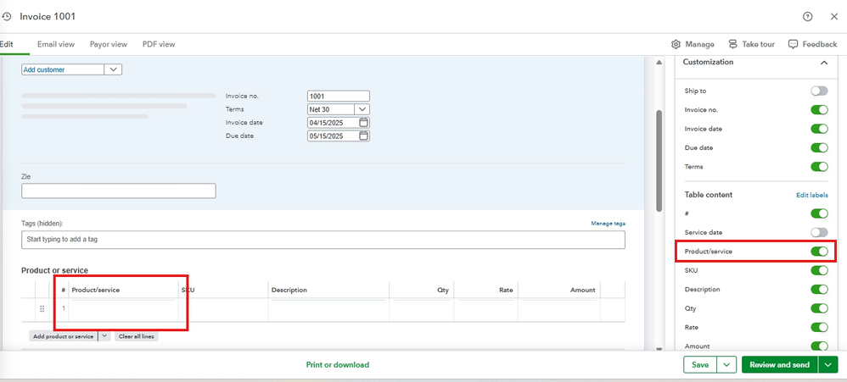Click the line 1 Description cell
Image resolution: width=847 pixels, height=382 pixels.
click(328, 309)
